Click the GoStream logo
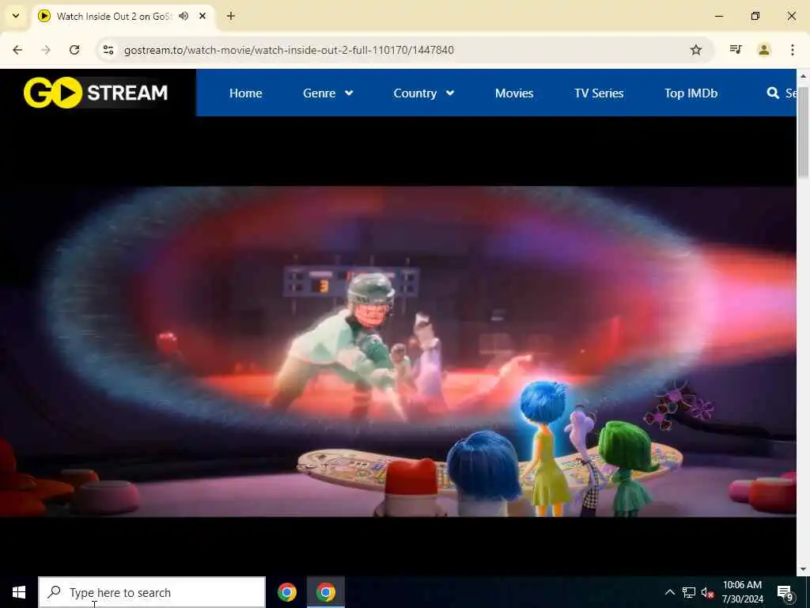Screen dimensions: 810x608 point(96,93)
